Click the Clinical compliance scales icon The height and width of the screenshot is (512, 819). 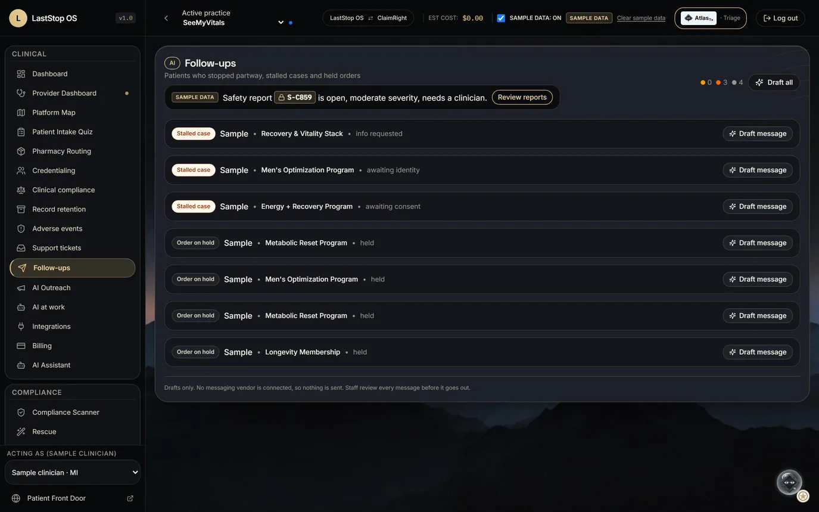click(x=21, y=190)
